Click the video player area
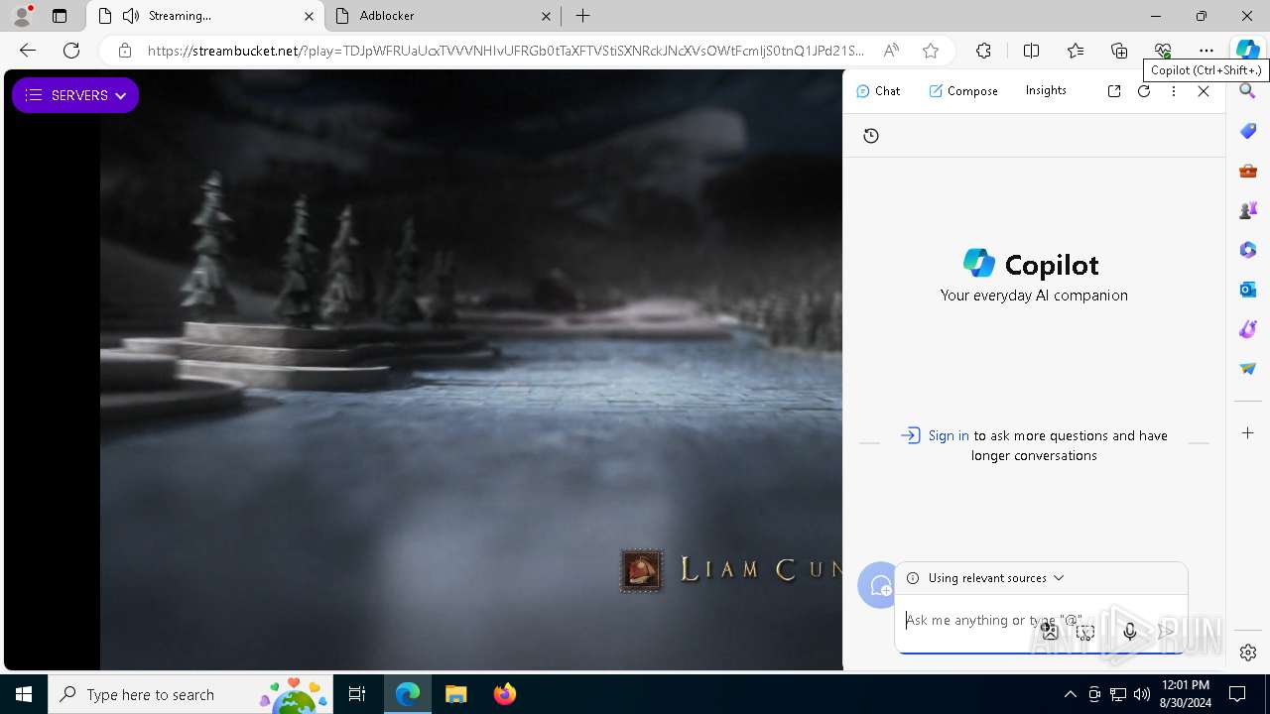Image resolution: width=1270 pixels, height=714 pixels. click(424, 370)
